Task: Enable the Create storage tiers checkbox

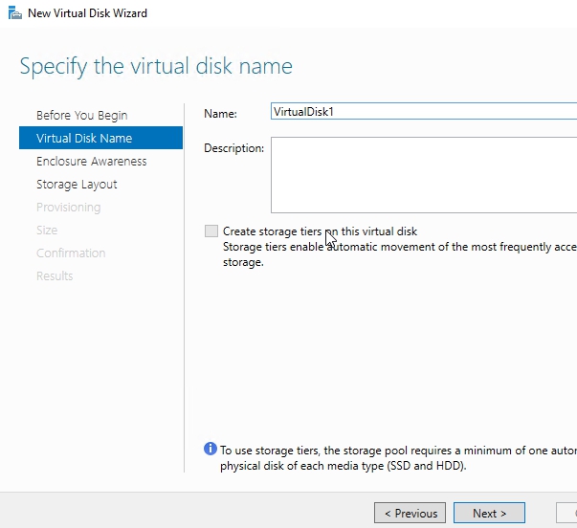Action: 211,231
